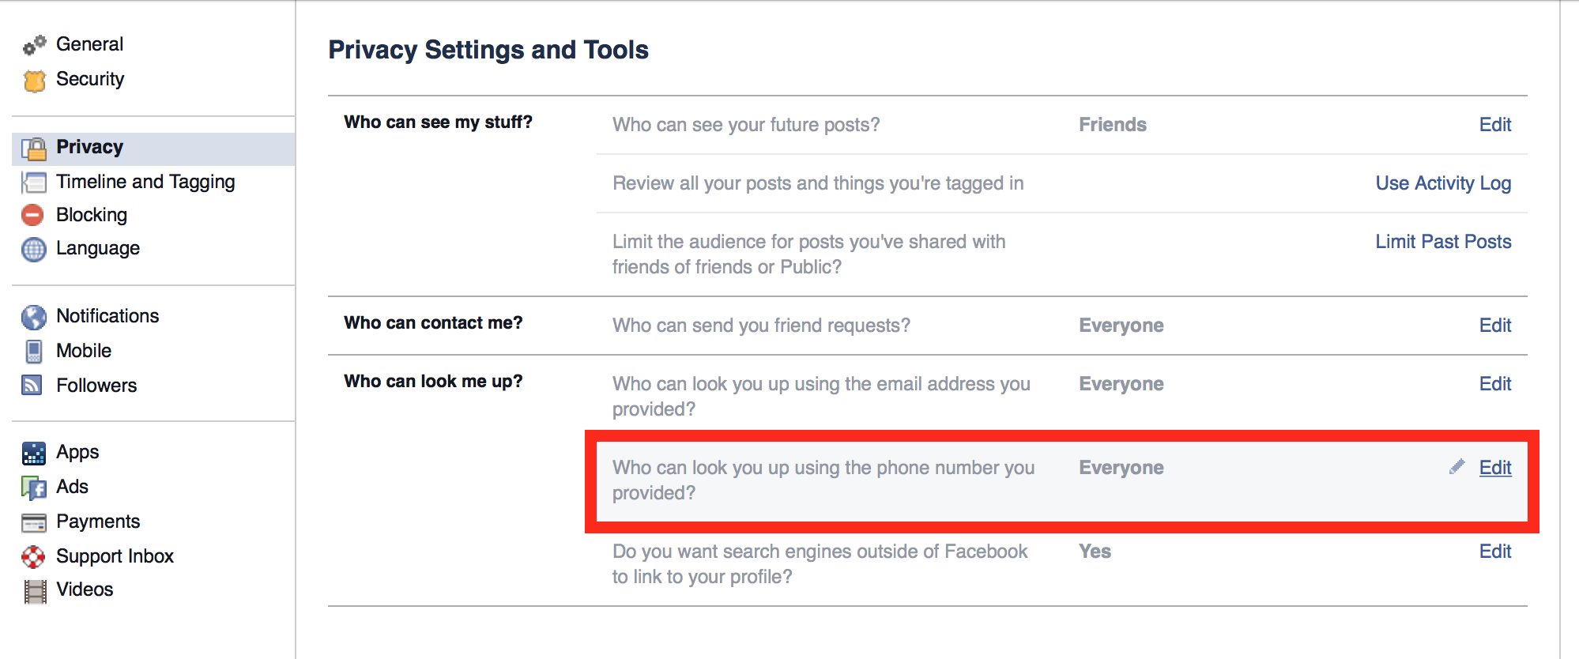Click phone number lookup question text
Image resolution: width=1579 pixels, height=659 pixels.
click(823, 480)
